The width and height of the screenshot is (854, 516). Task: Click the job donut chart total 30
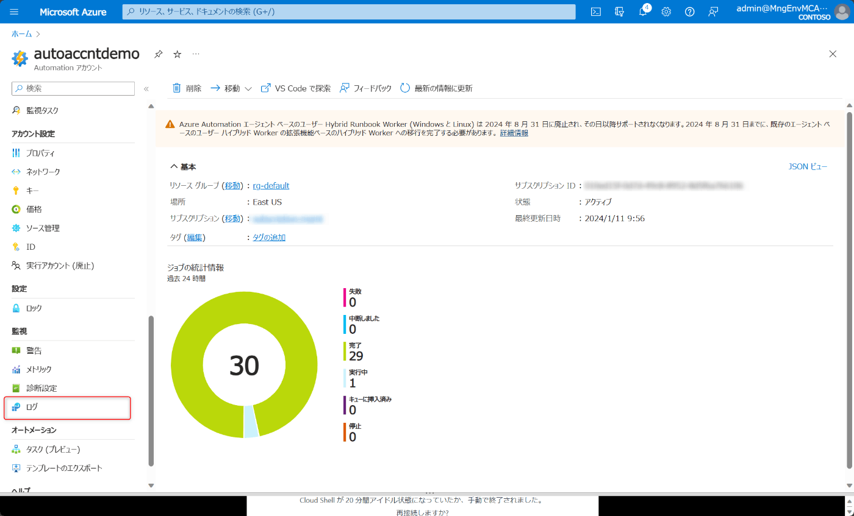coord(244,366)
